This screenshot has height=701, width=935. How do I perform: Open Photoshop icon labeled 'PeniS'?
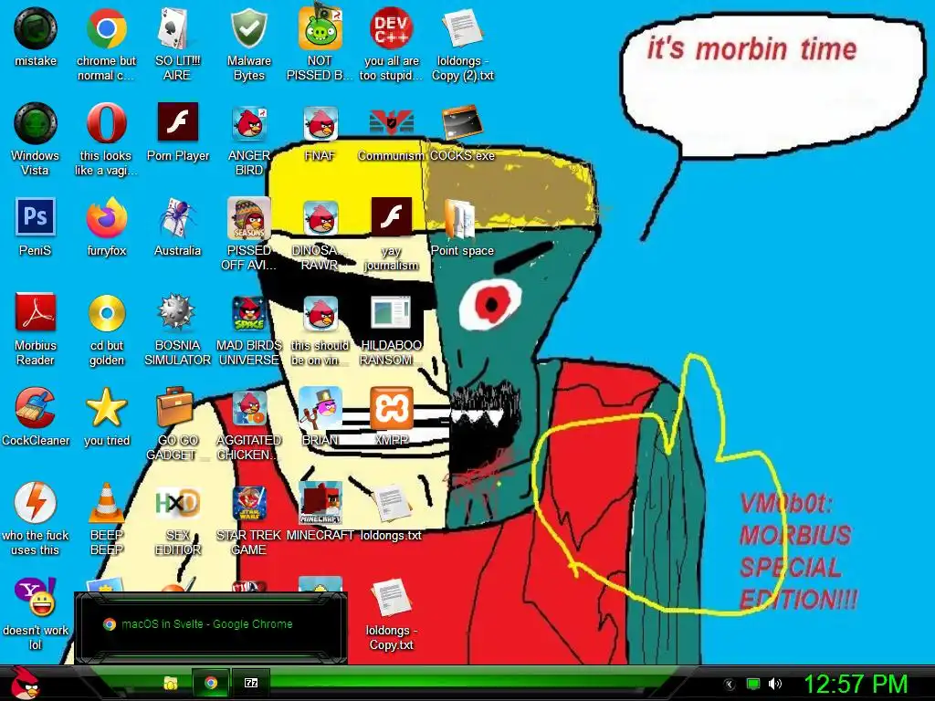(36, 217)
